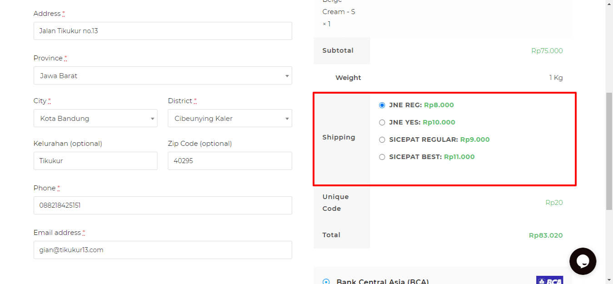This screenshot has height=284, width=613.
Task: Select Bank Central Asia payment method
Action: tap(326, 281)
